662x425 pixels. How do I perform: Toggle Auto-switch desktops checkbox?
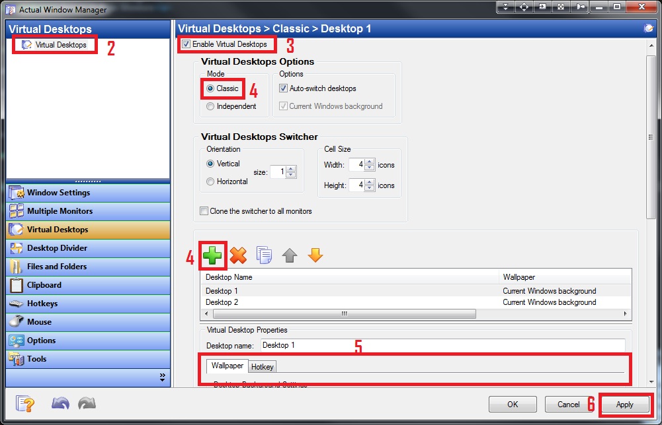tap(283, 88)
